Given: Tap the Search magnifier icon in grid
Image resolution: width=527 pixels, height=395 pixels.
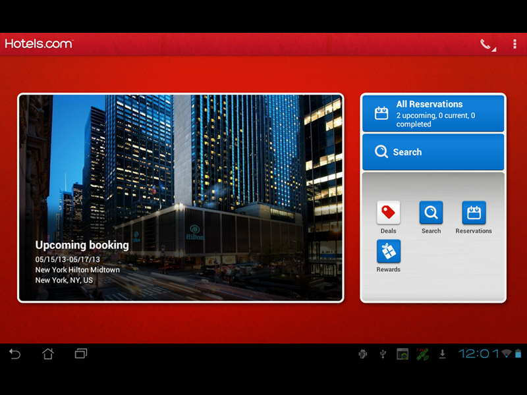Looking at the screenshot, I should (431, 213).
